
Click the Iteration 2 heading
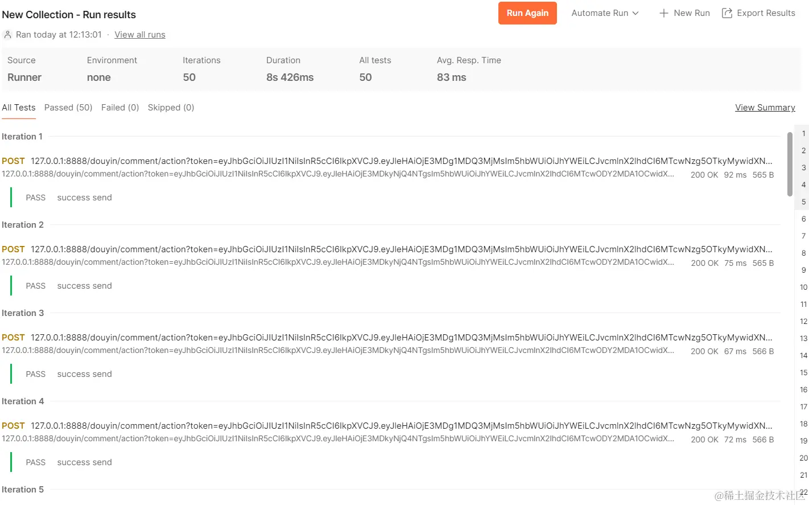(x=23, y=225)
